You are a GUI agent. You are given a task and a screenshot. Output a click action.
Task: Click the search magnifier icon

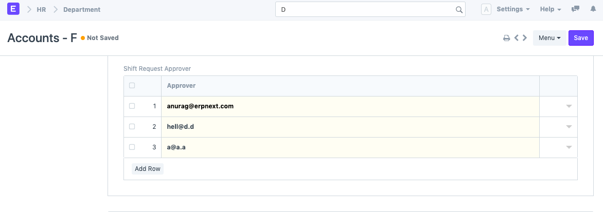click(459, 10)
